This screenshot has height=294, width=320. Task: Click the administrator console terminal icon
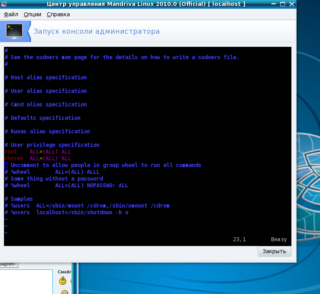14,31
